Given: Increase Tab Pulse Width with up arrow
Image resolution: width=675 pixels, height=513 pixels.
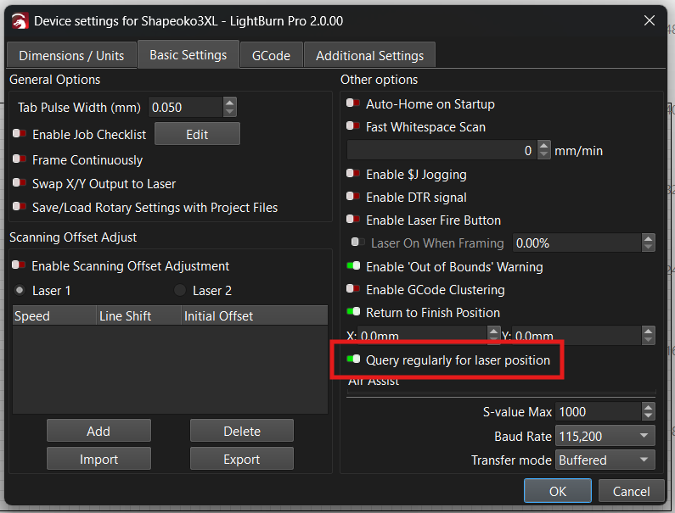Looking at the screenshot, I should click(230, 103).
